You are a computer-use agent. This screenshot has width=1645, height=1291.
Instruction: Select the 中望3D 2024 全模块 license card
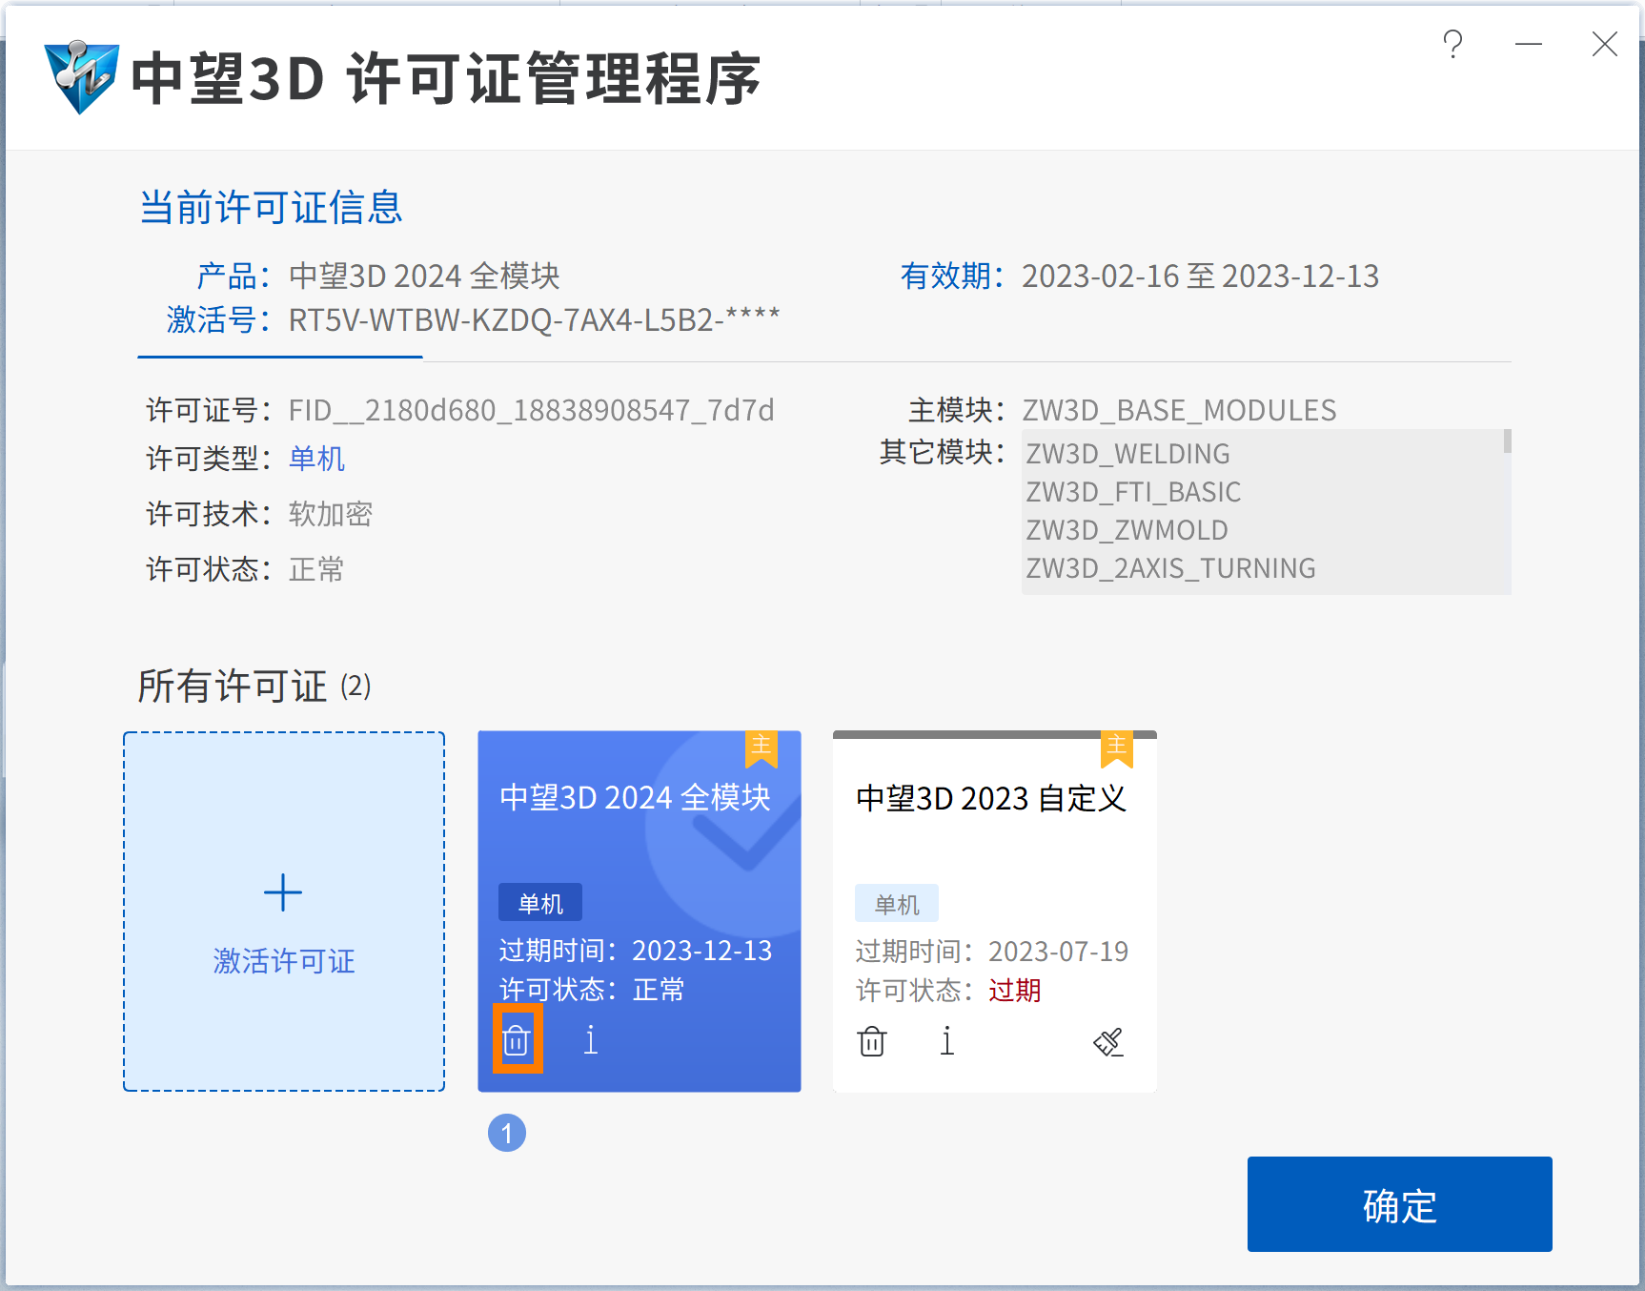pos(640,912)
